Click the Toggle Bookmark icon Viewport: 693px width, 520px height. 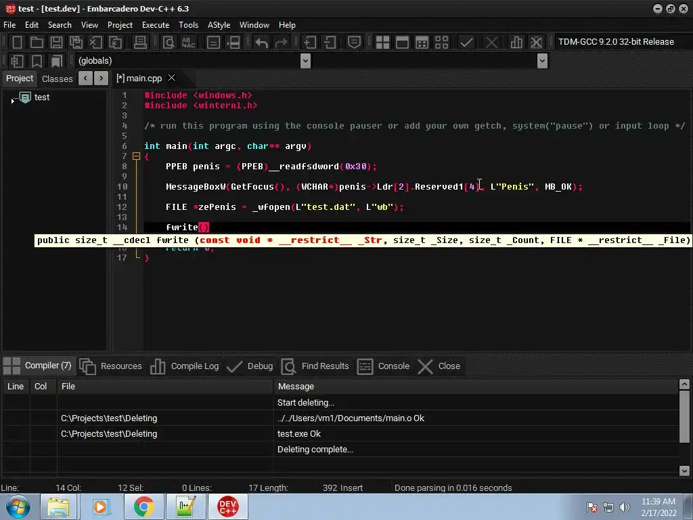point(37,61)
